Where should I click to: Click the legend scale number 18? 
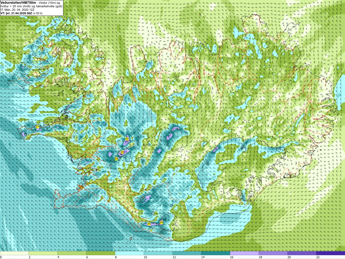[260, 257]
